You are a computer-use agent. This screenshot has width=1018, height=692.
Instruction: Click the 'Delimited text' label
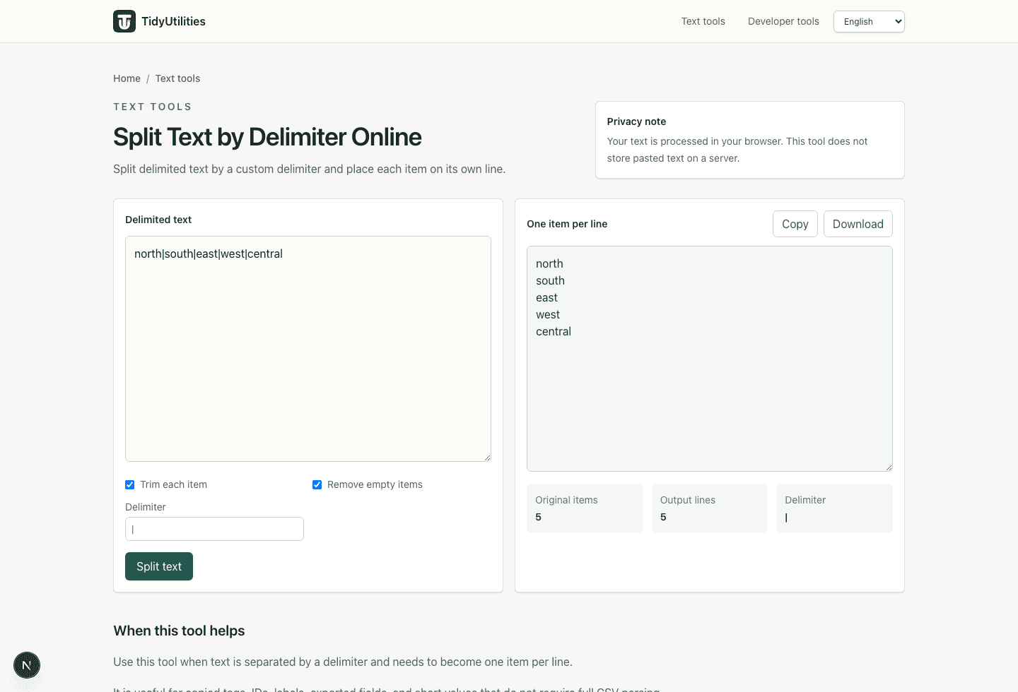point(158,220)
